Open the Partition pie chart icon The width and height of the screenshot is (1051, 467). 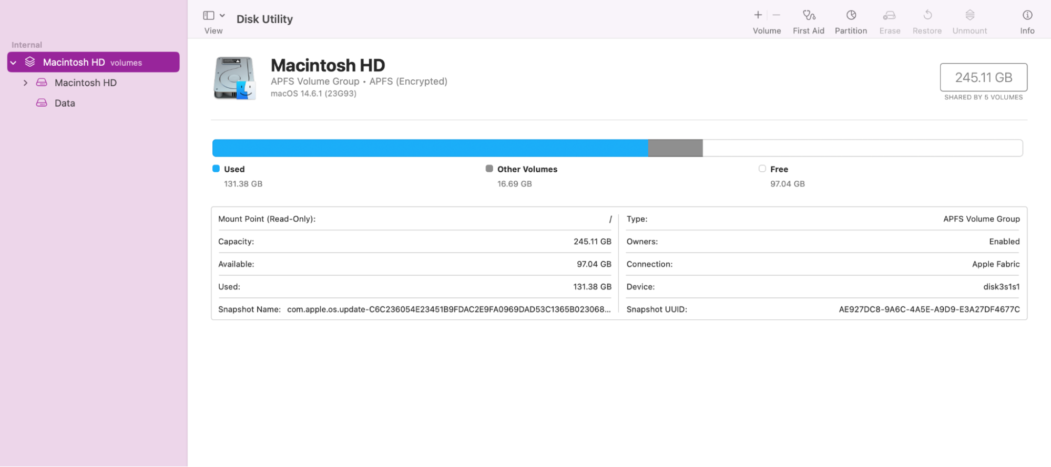(x=851, y=15)
